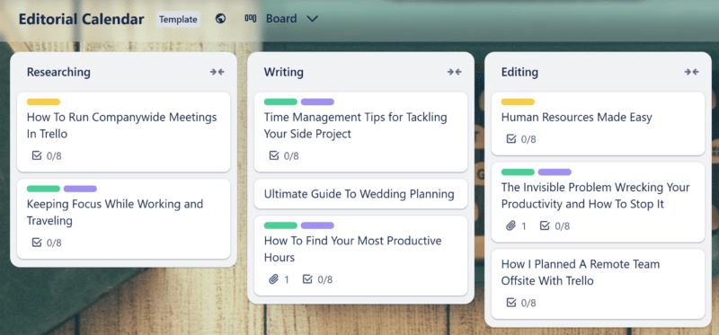Click the Template badge
Image resolution: width=719 pixels, height=335 pixels.
click(x=178, y=19)
